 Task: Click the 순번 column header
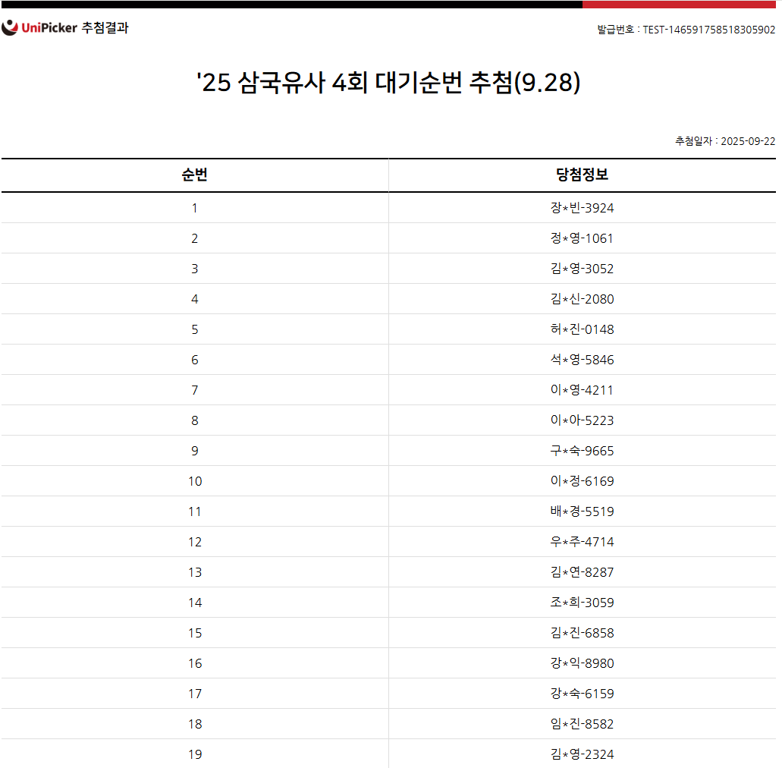pos(194,175)
